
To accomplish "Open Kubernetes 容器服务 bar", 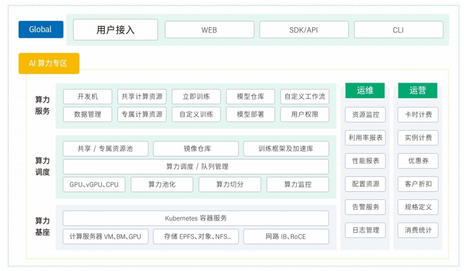I will (x=196, y=218).
